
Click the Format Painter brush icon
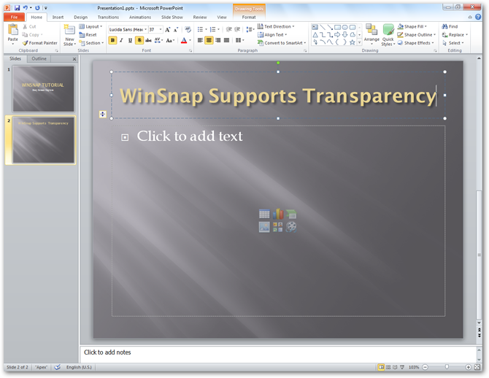(x=26, y=43)
